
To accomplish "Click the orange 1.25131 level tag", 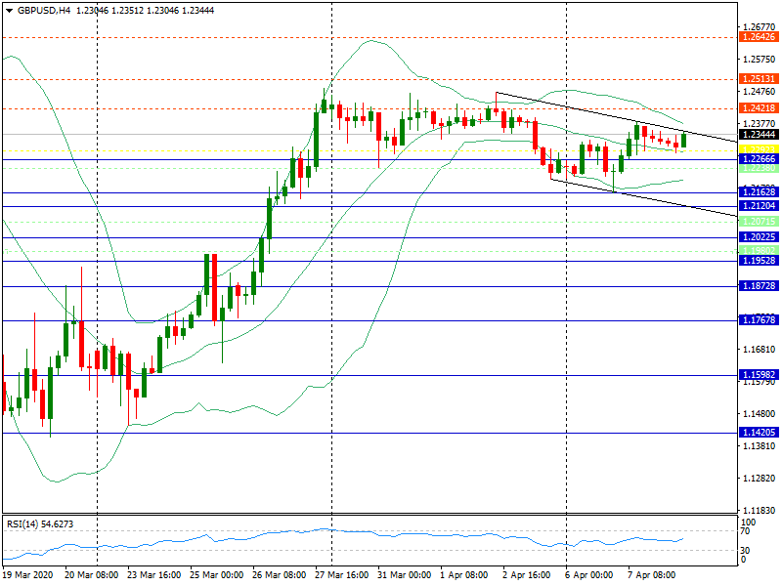I will [759, 79].
